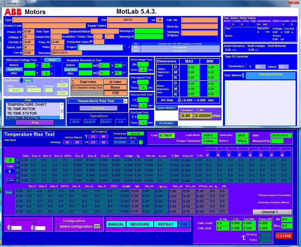Click the Type input field

(x=56, y=20)
